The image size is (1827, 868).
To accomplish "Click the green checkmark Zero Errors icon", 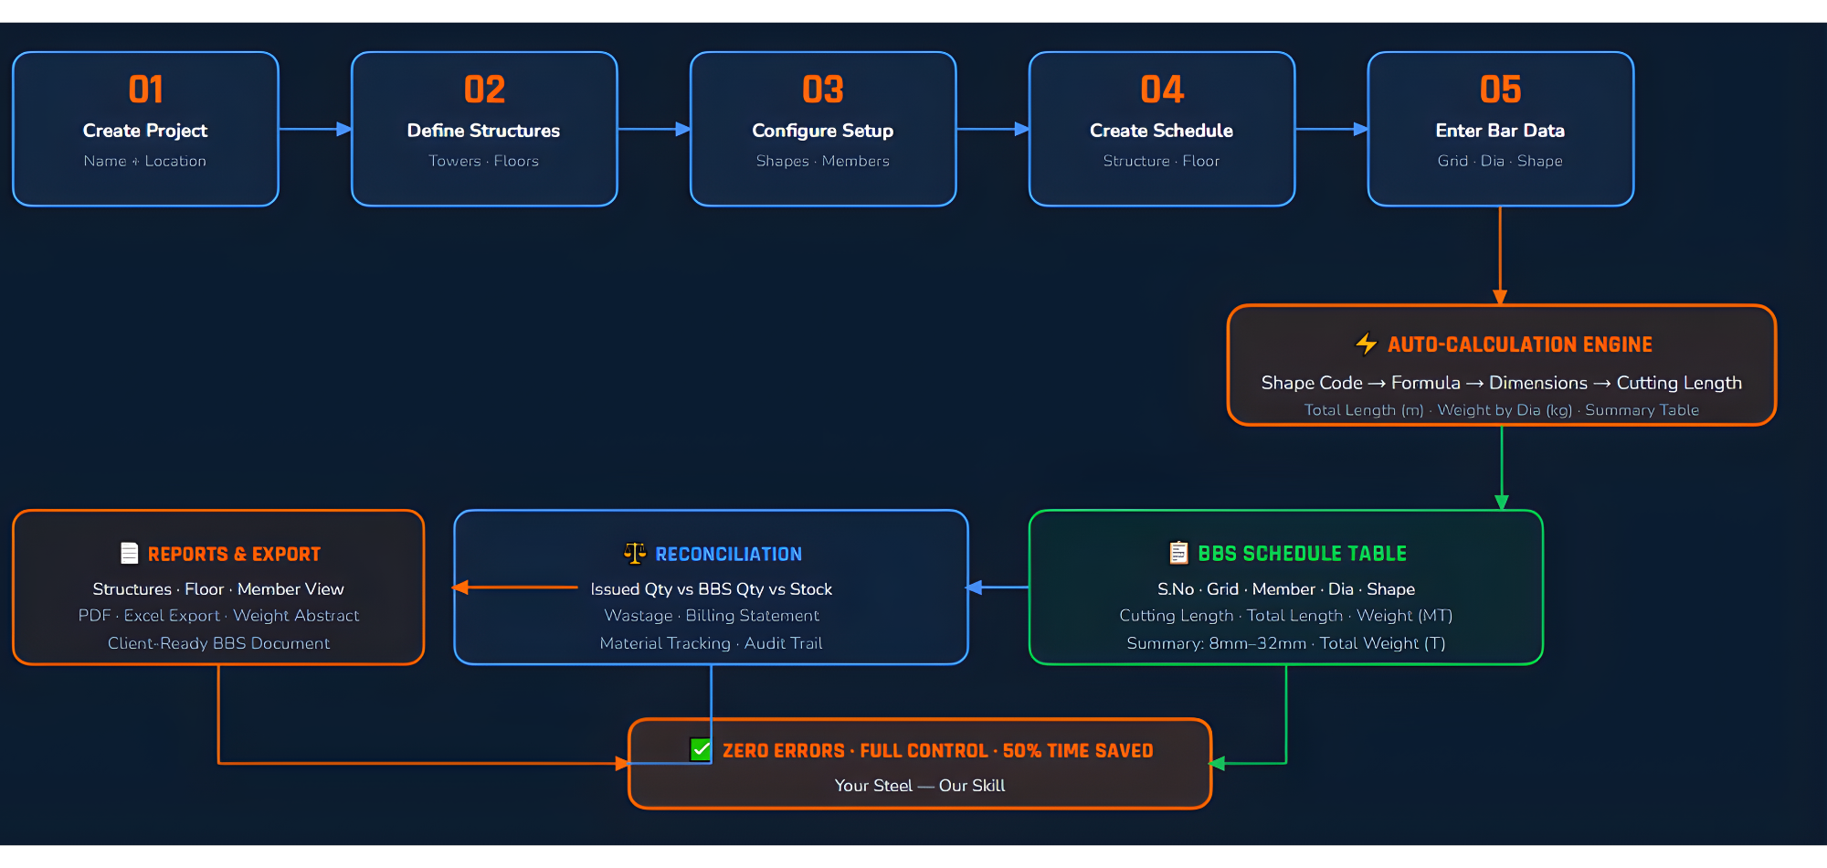I will [701, 749].
